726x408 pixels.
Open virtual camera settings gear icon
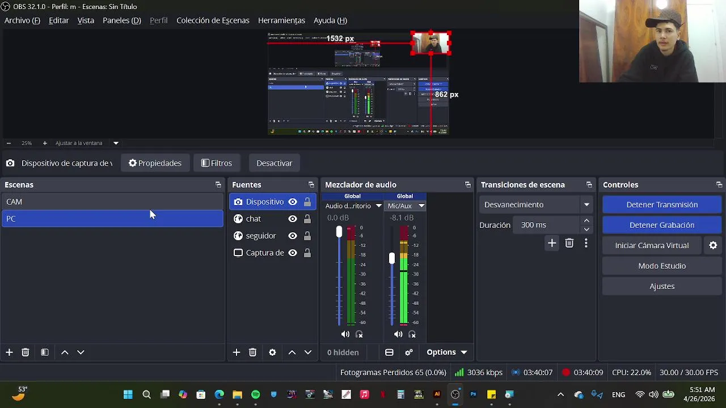tap(713, 245)
